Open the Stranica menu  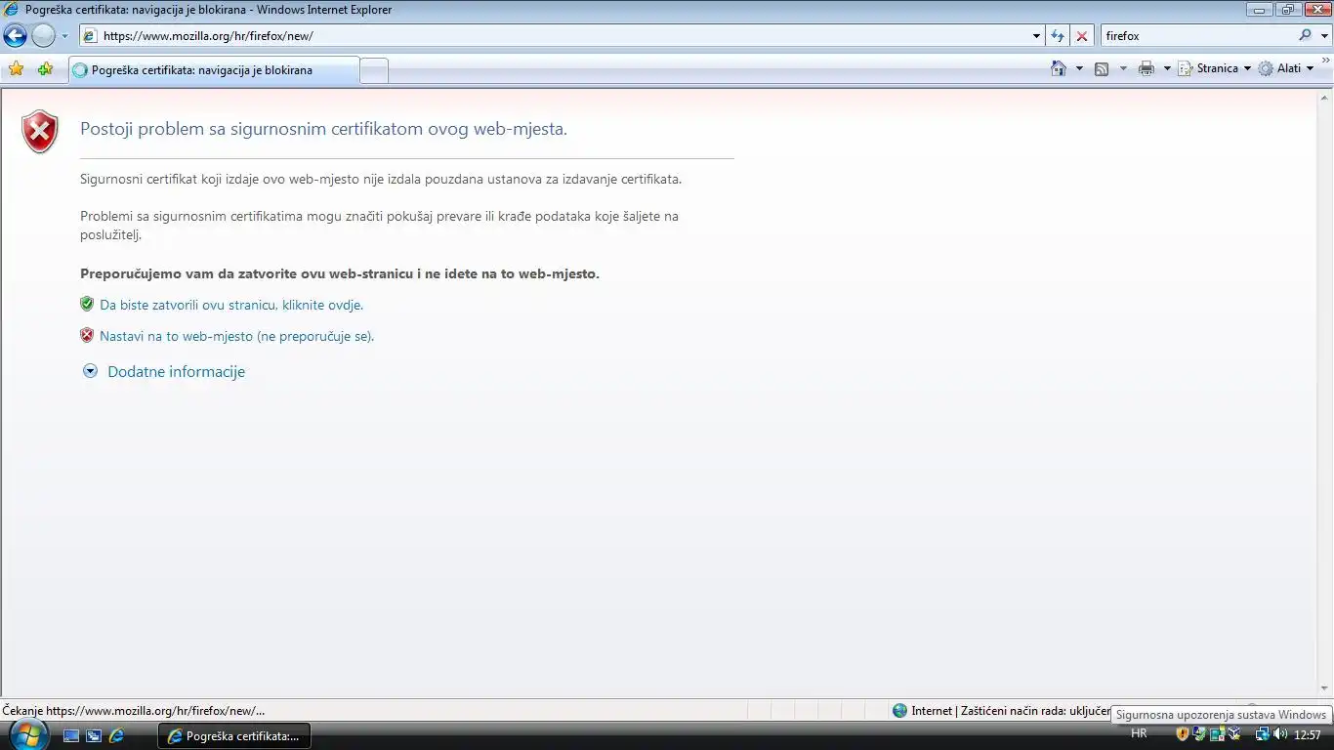[x=1215, y=68]
